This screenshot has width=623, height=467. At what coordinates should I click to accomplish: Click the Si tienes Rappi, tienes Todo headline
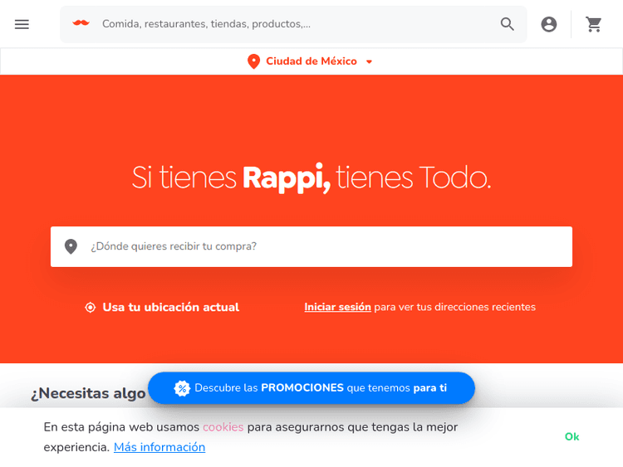click(311, 178)
